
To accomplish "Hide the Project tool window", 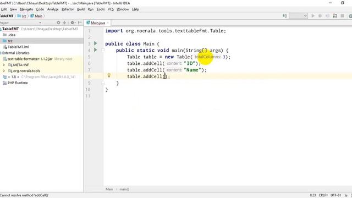I will click(x=80, y=23).
